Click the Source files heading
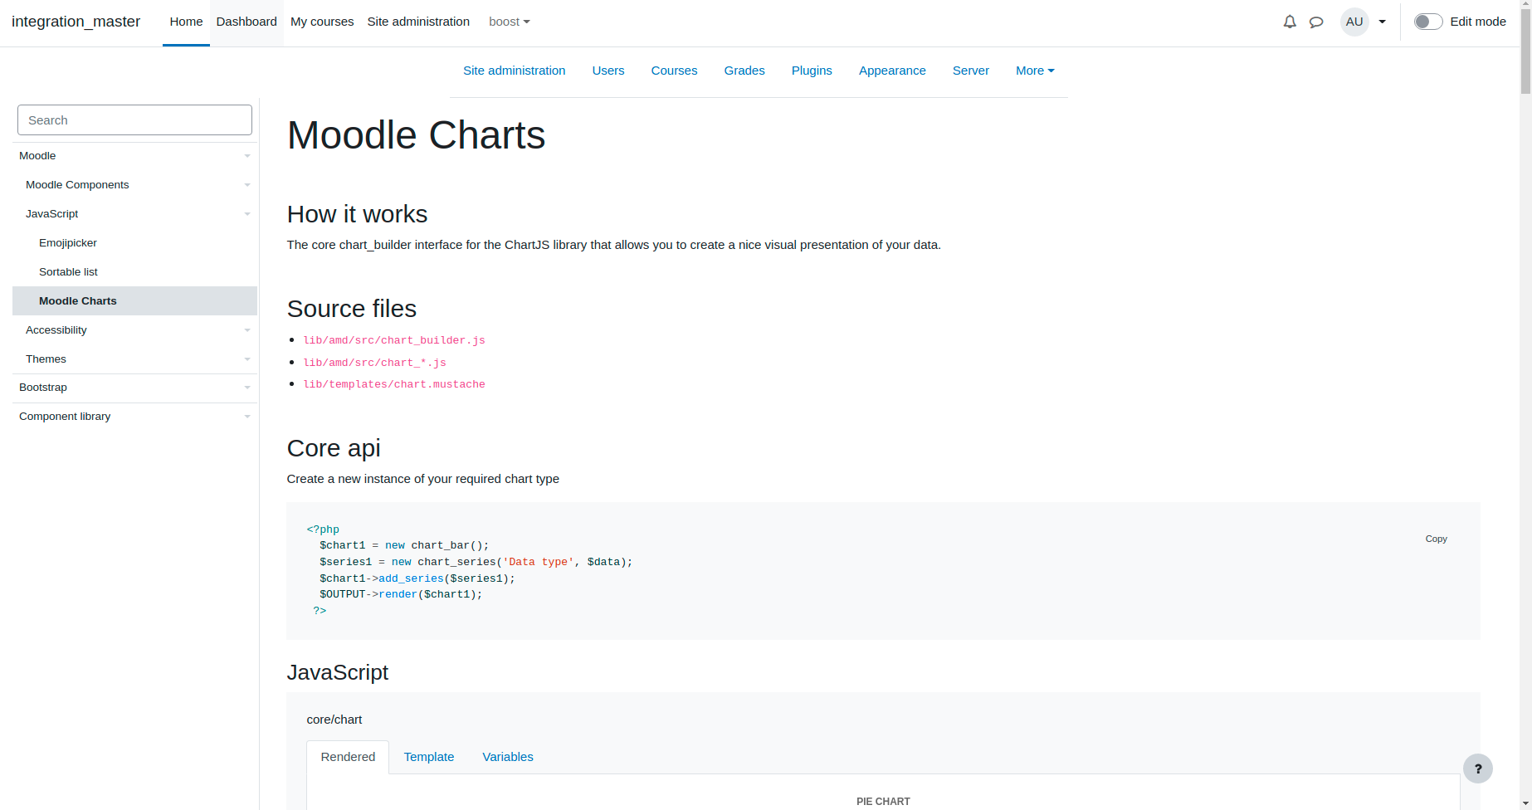 point(352,309)
